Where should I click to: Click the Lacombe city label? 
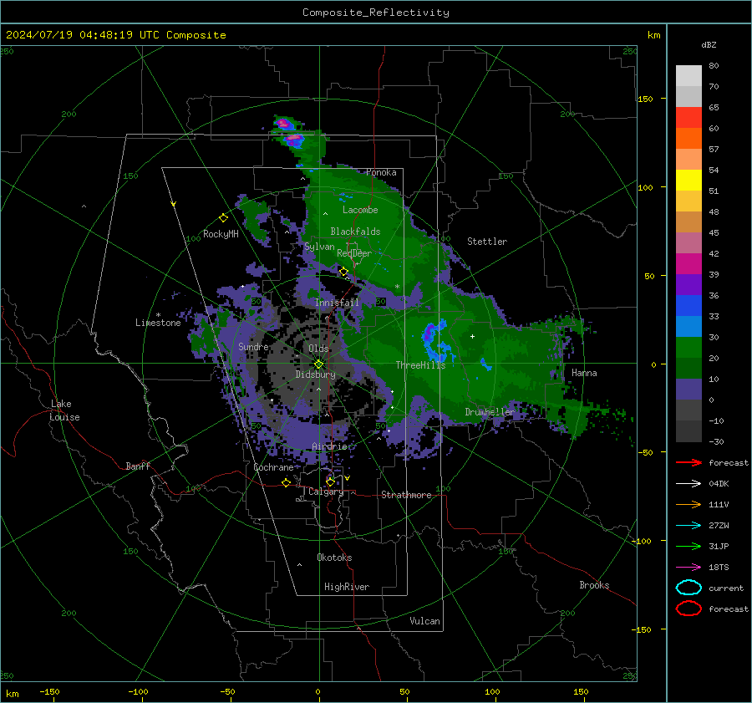tap(360, 210)
